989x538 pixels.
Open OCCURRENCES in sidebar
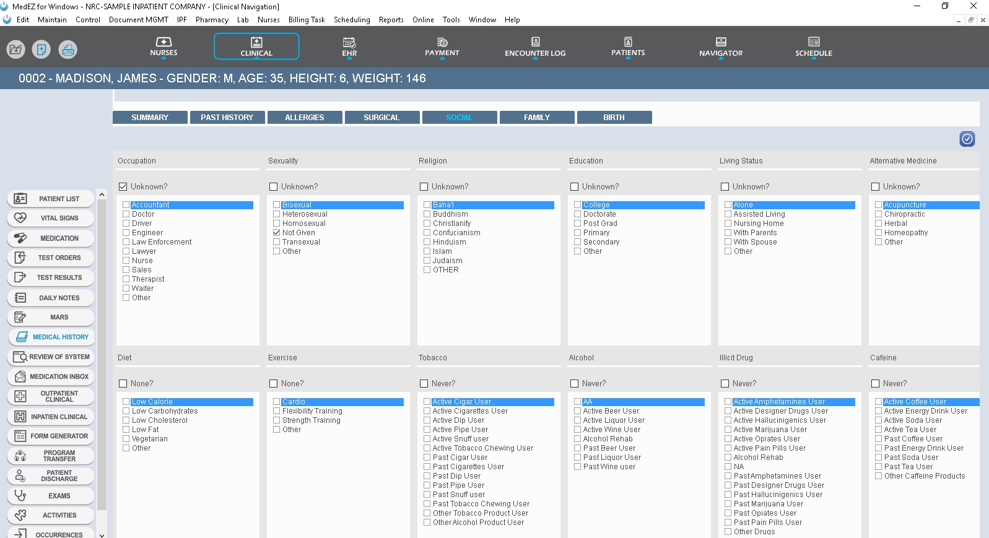[x=51, y=534]
